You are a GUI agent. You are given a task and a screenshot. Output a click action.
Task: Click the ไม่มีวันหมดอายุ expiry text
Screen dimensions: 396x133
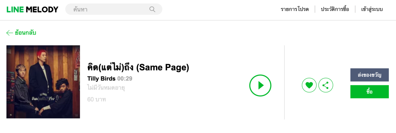pyautogui.click(x=106, y=88)
